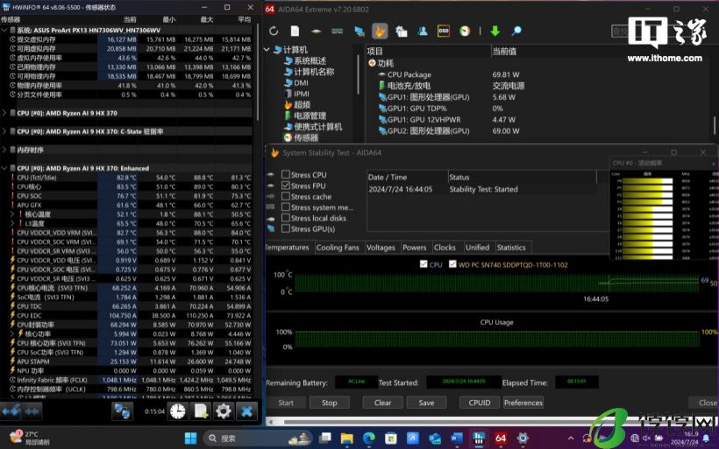
Task: Open the AIDA64 report page icon
Action: (295, 31)
